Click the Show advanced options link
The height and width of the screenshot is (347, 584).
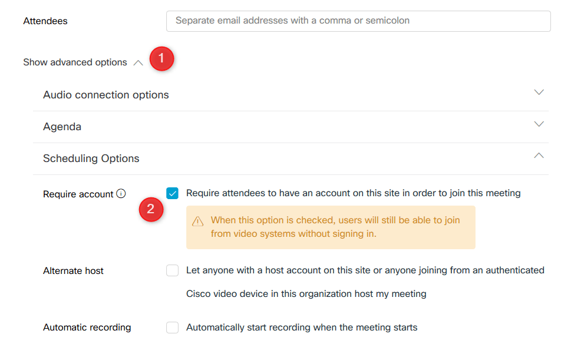pyautogui.click(x=75, y=62)
